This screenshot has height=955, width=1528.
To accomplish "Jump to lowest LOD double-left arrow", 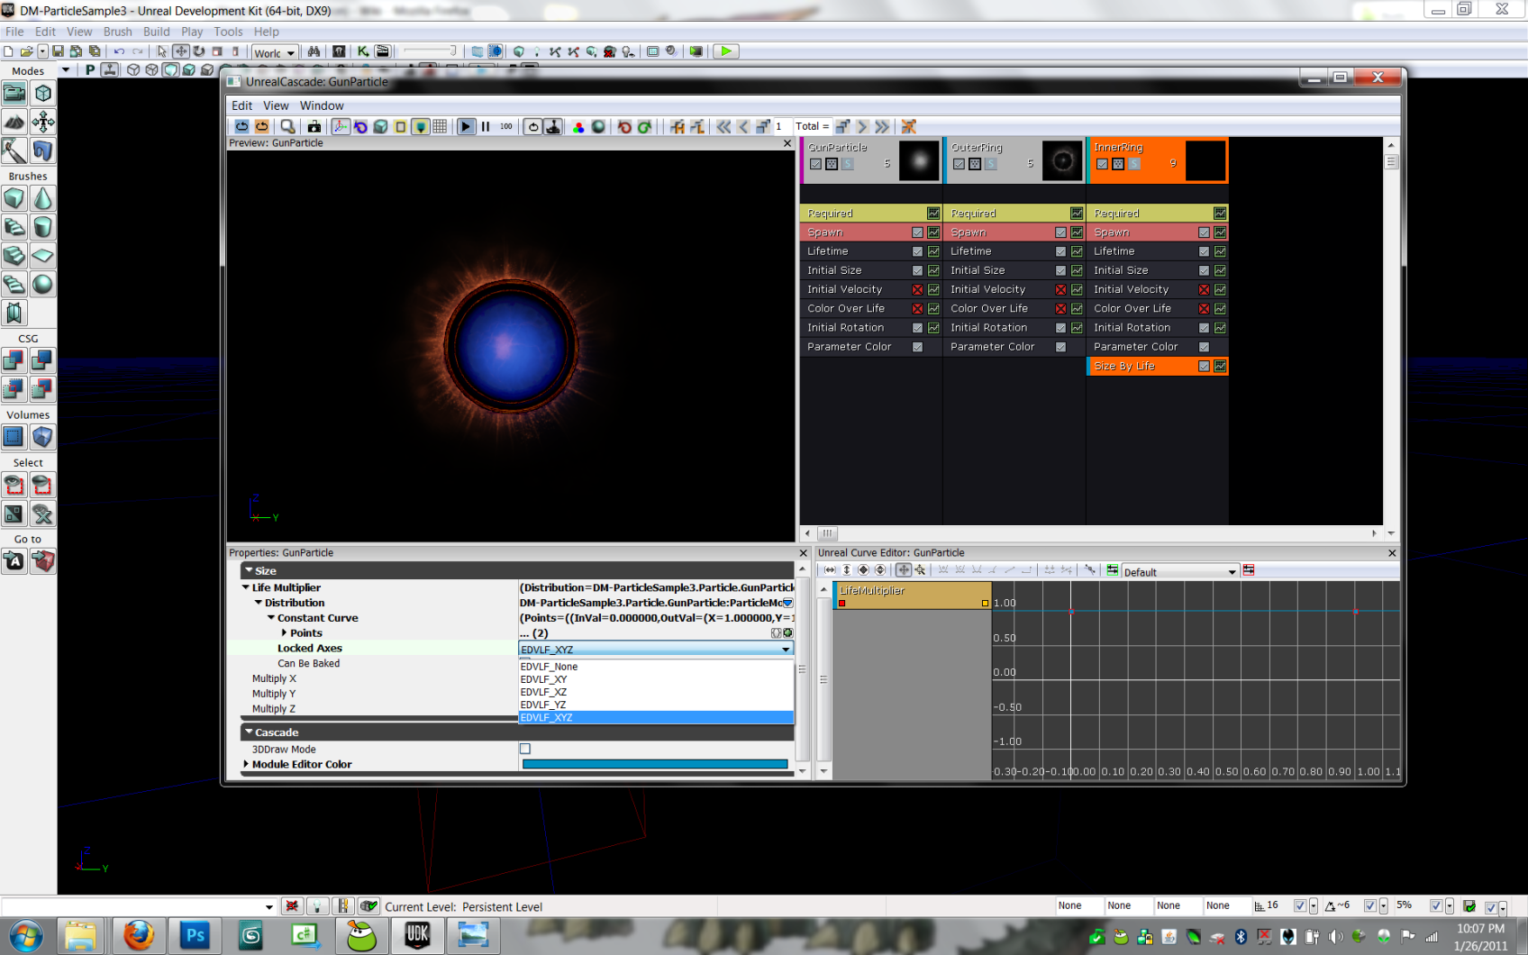I will [x=723, y=127].
